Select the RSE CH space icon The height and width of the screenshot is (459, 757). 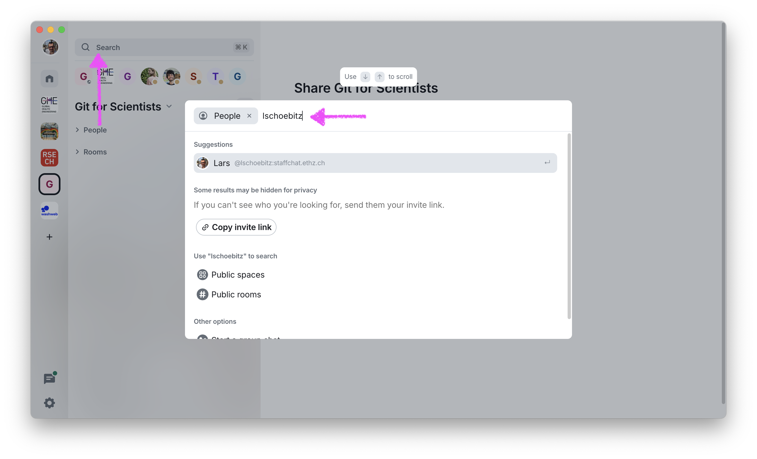coord(49,158)
